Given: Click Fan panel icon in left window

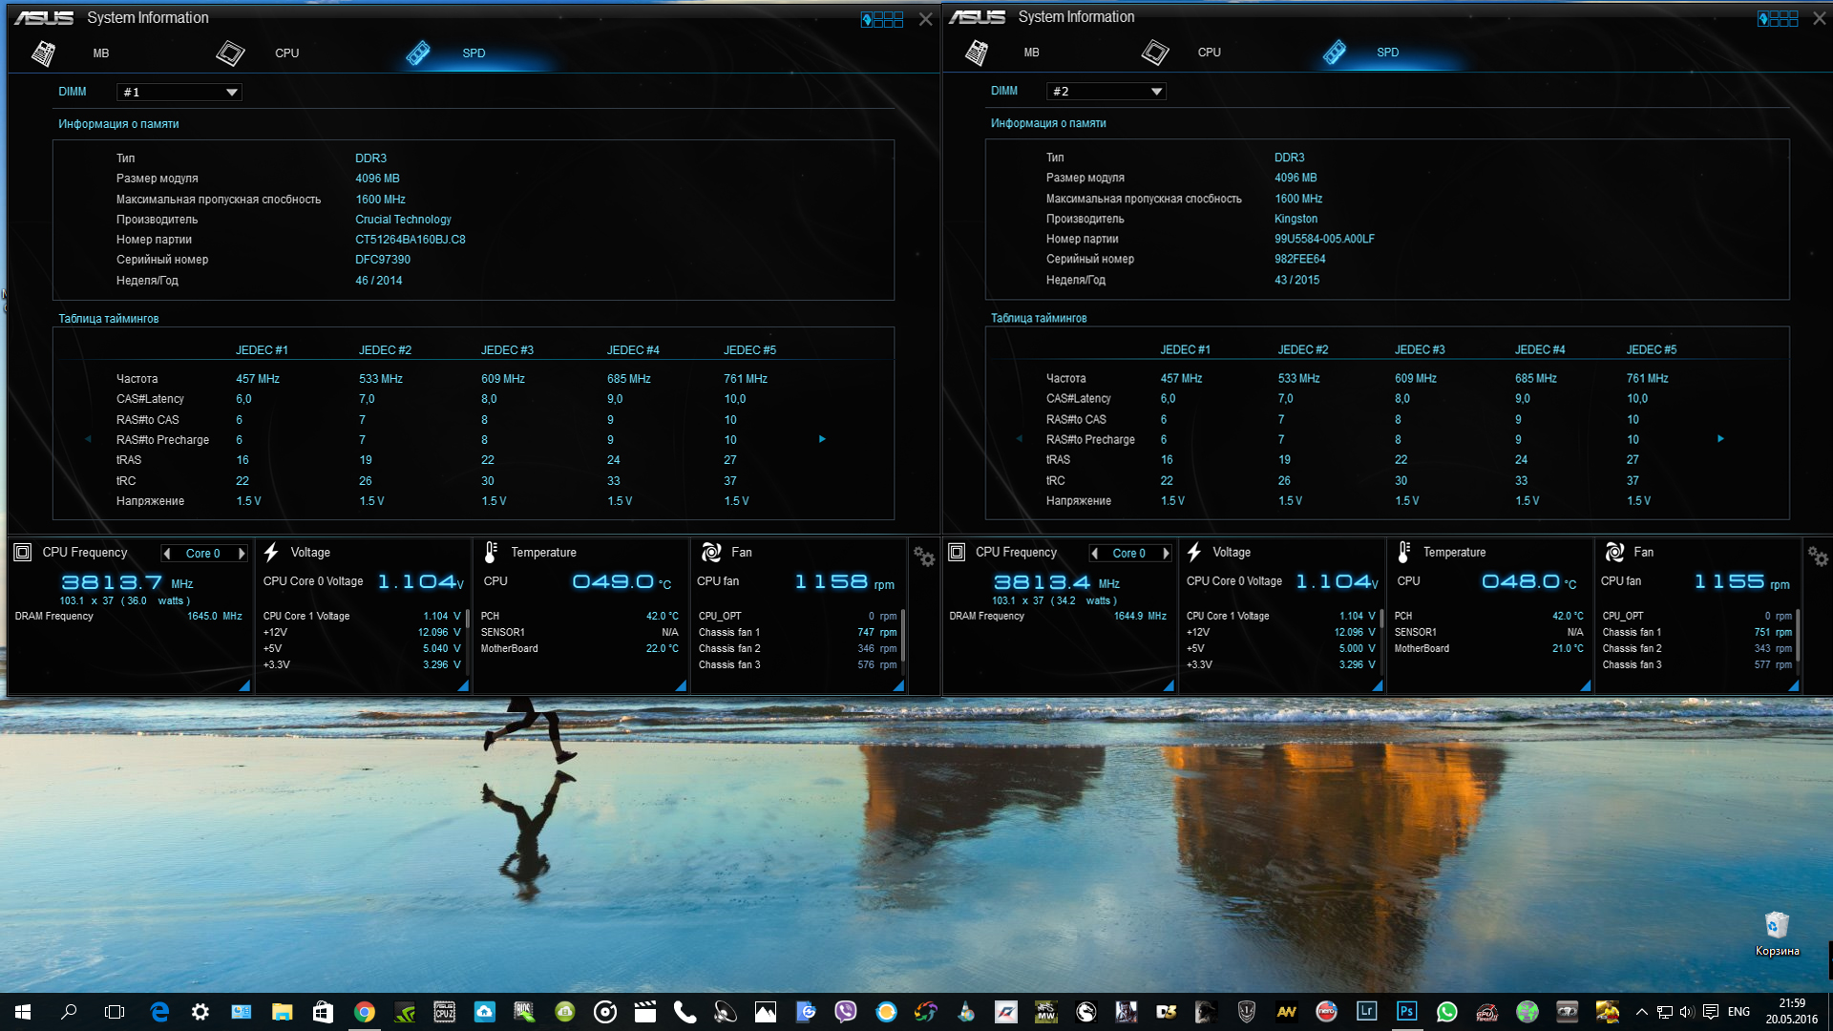Looking at the screenshot, I should click(711, 553).
